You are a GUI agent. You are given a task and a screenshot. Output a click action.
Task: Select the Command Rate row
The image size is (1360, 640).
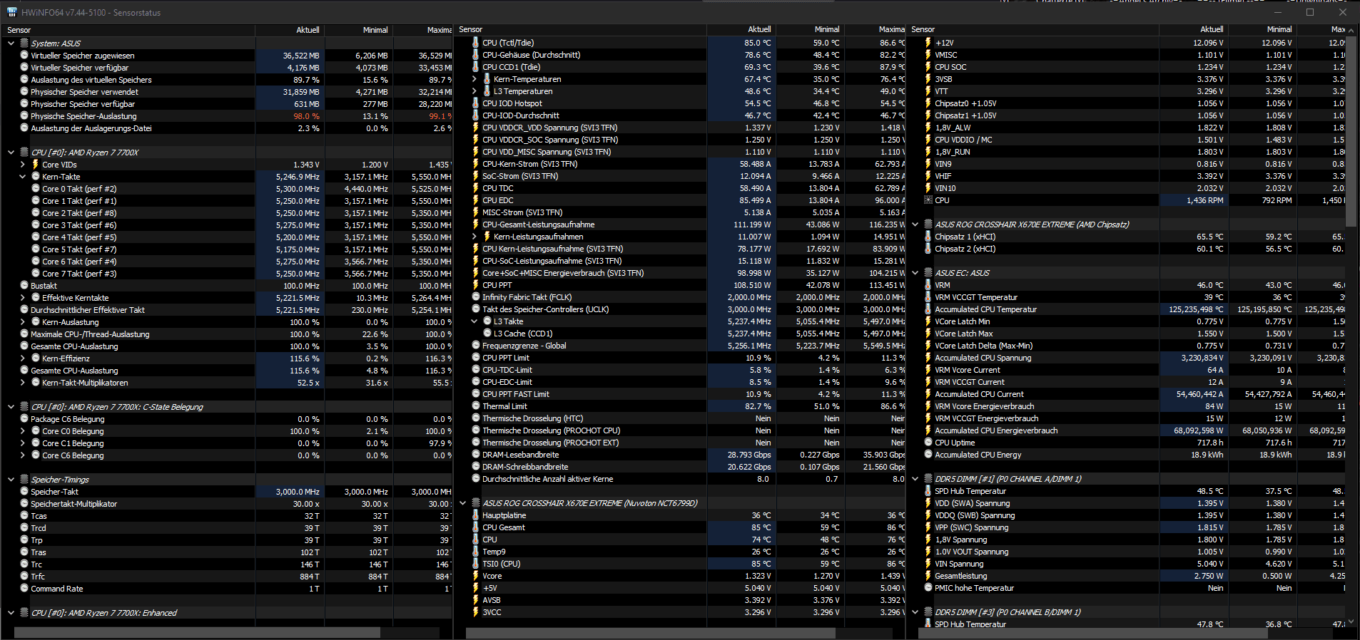click(x=227, y=589)
